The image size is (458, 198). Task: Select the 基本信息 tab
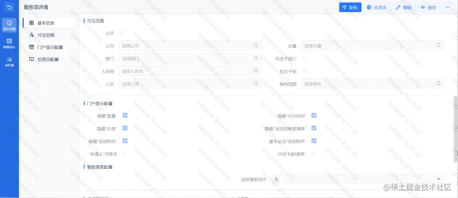tap(49, 23)
